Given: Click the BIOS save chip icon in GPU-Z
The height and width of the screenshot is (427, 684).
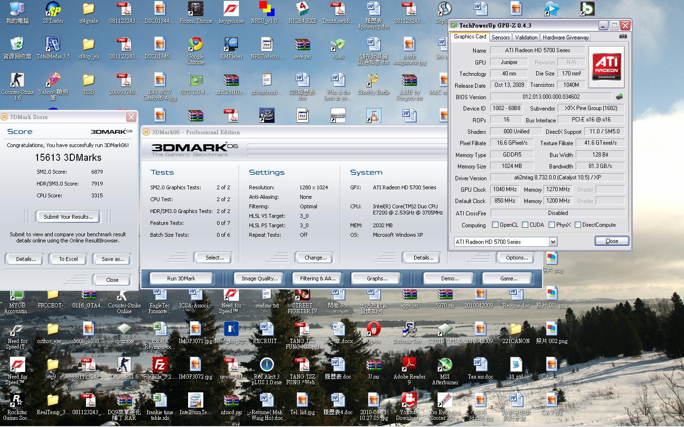Looking at the screenshot, I should click(619, 96).
